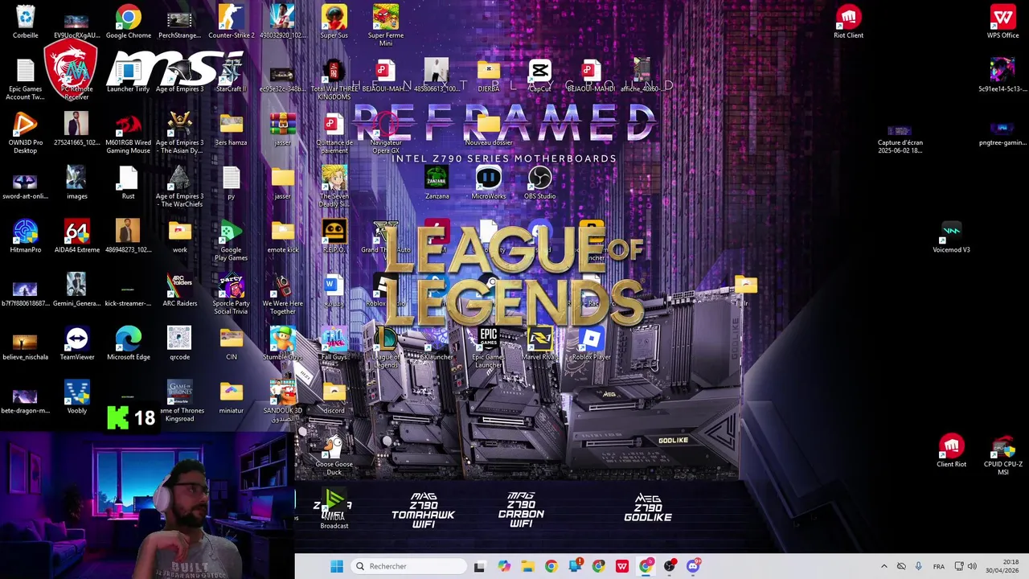
Task: Select the Counter-Strike 2 desktop shortcut
Action: 232,23
